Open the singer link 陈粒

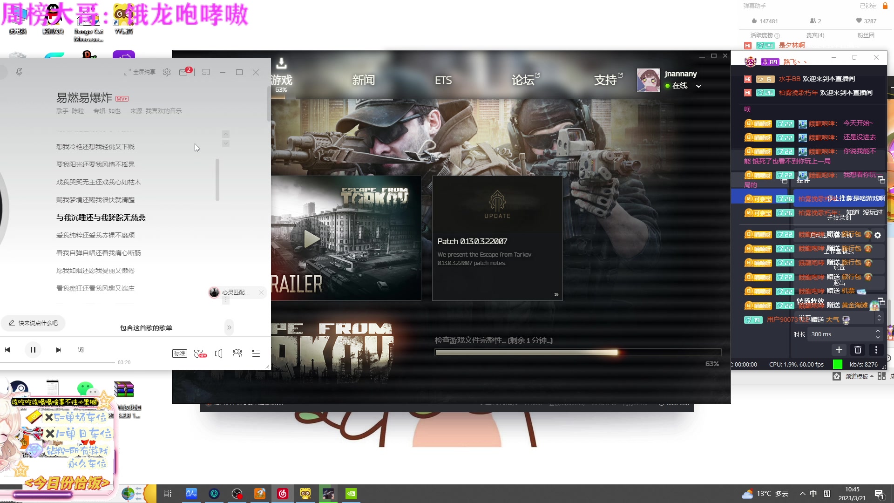78,111
